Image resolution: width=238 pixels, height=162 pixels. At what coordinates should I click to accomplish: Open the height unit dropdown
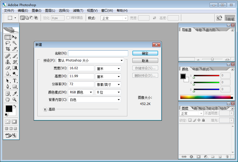tap(108, 76)
